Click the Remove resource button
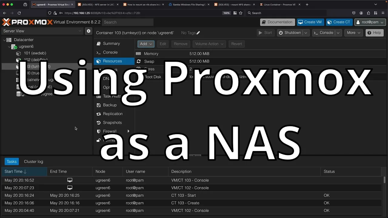The width and height of the screenshot is (388, 218). click(x=181, y=44)
